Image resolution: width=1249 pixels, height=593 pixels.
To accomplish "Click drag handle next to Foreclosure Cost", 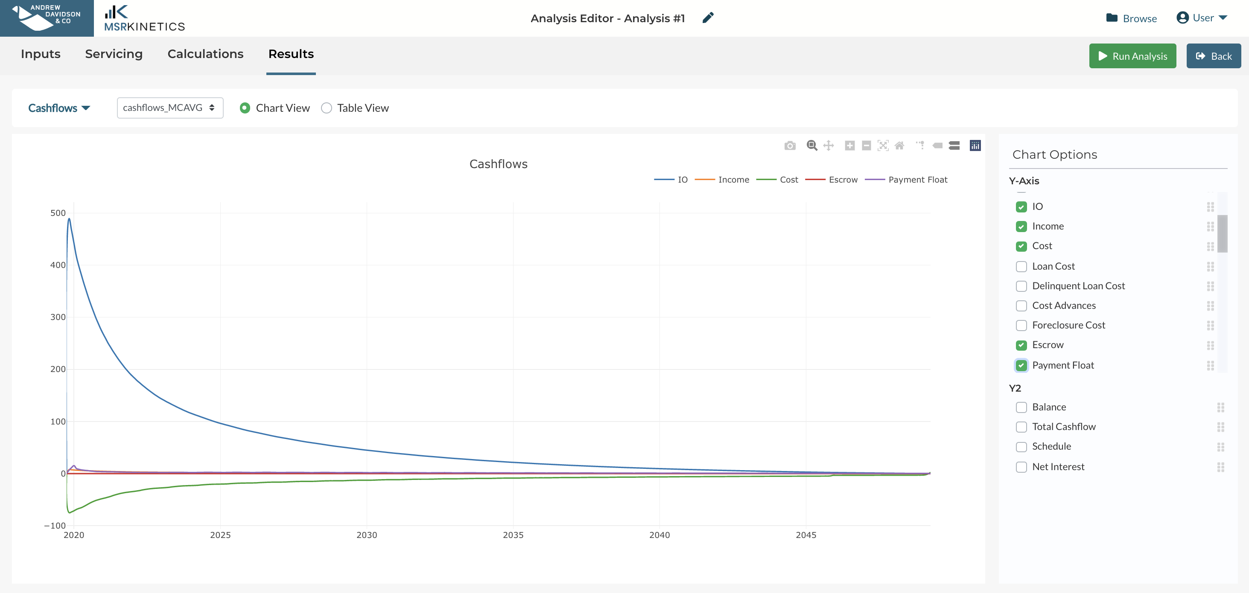I will (1210, 326).
